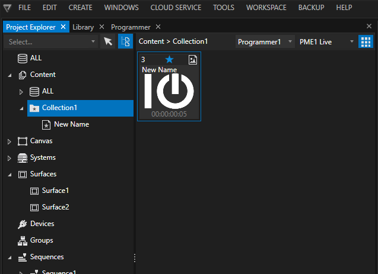Close the Library tab
The width and height of the screenshot is (378, 274).
tap(101, 27)
